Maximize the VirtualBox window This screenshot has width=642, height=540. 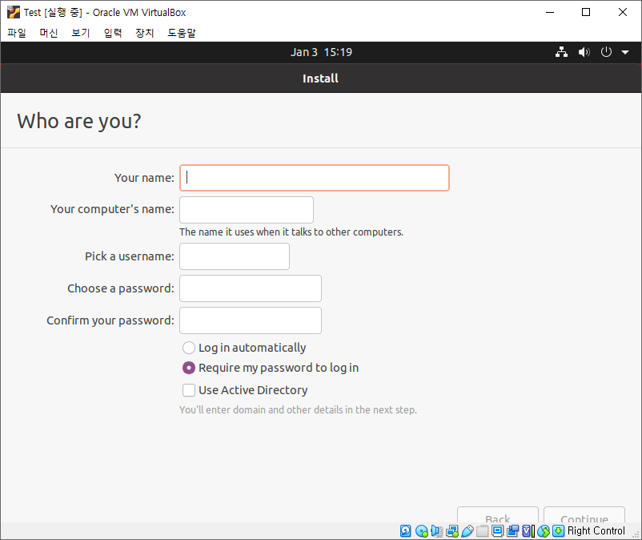click(x=586, y=12)
